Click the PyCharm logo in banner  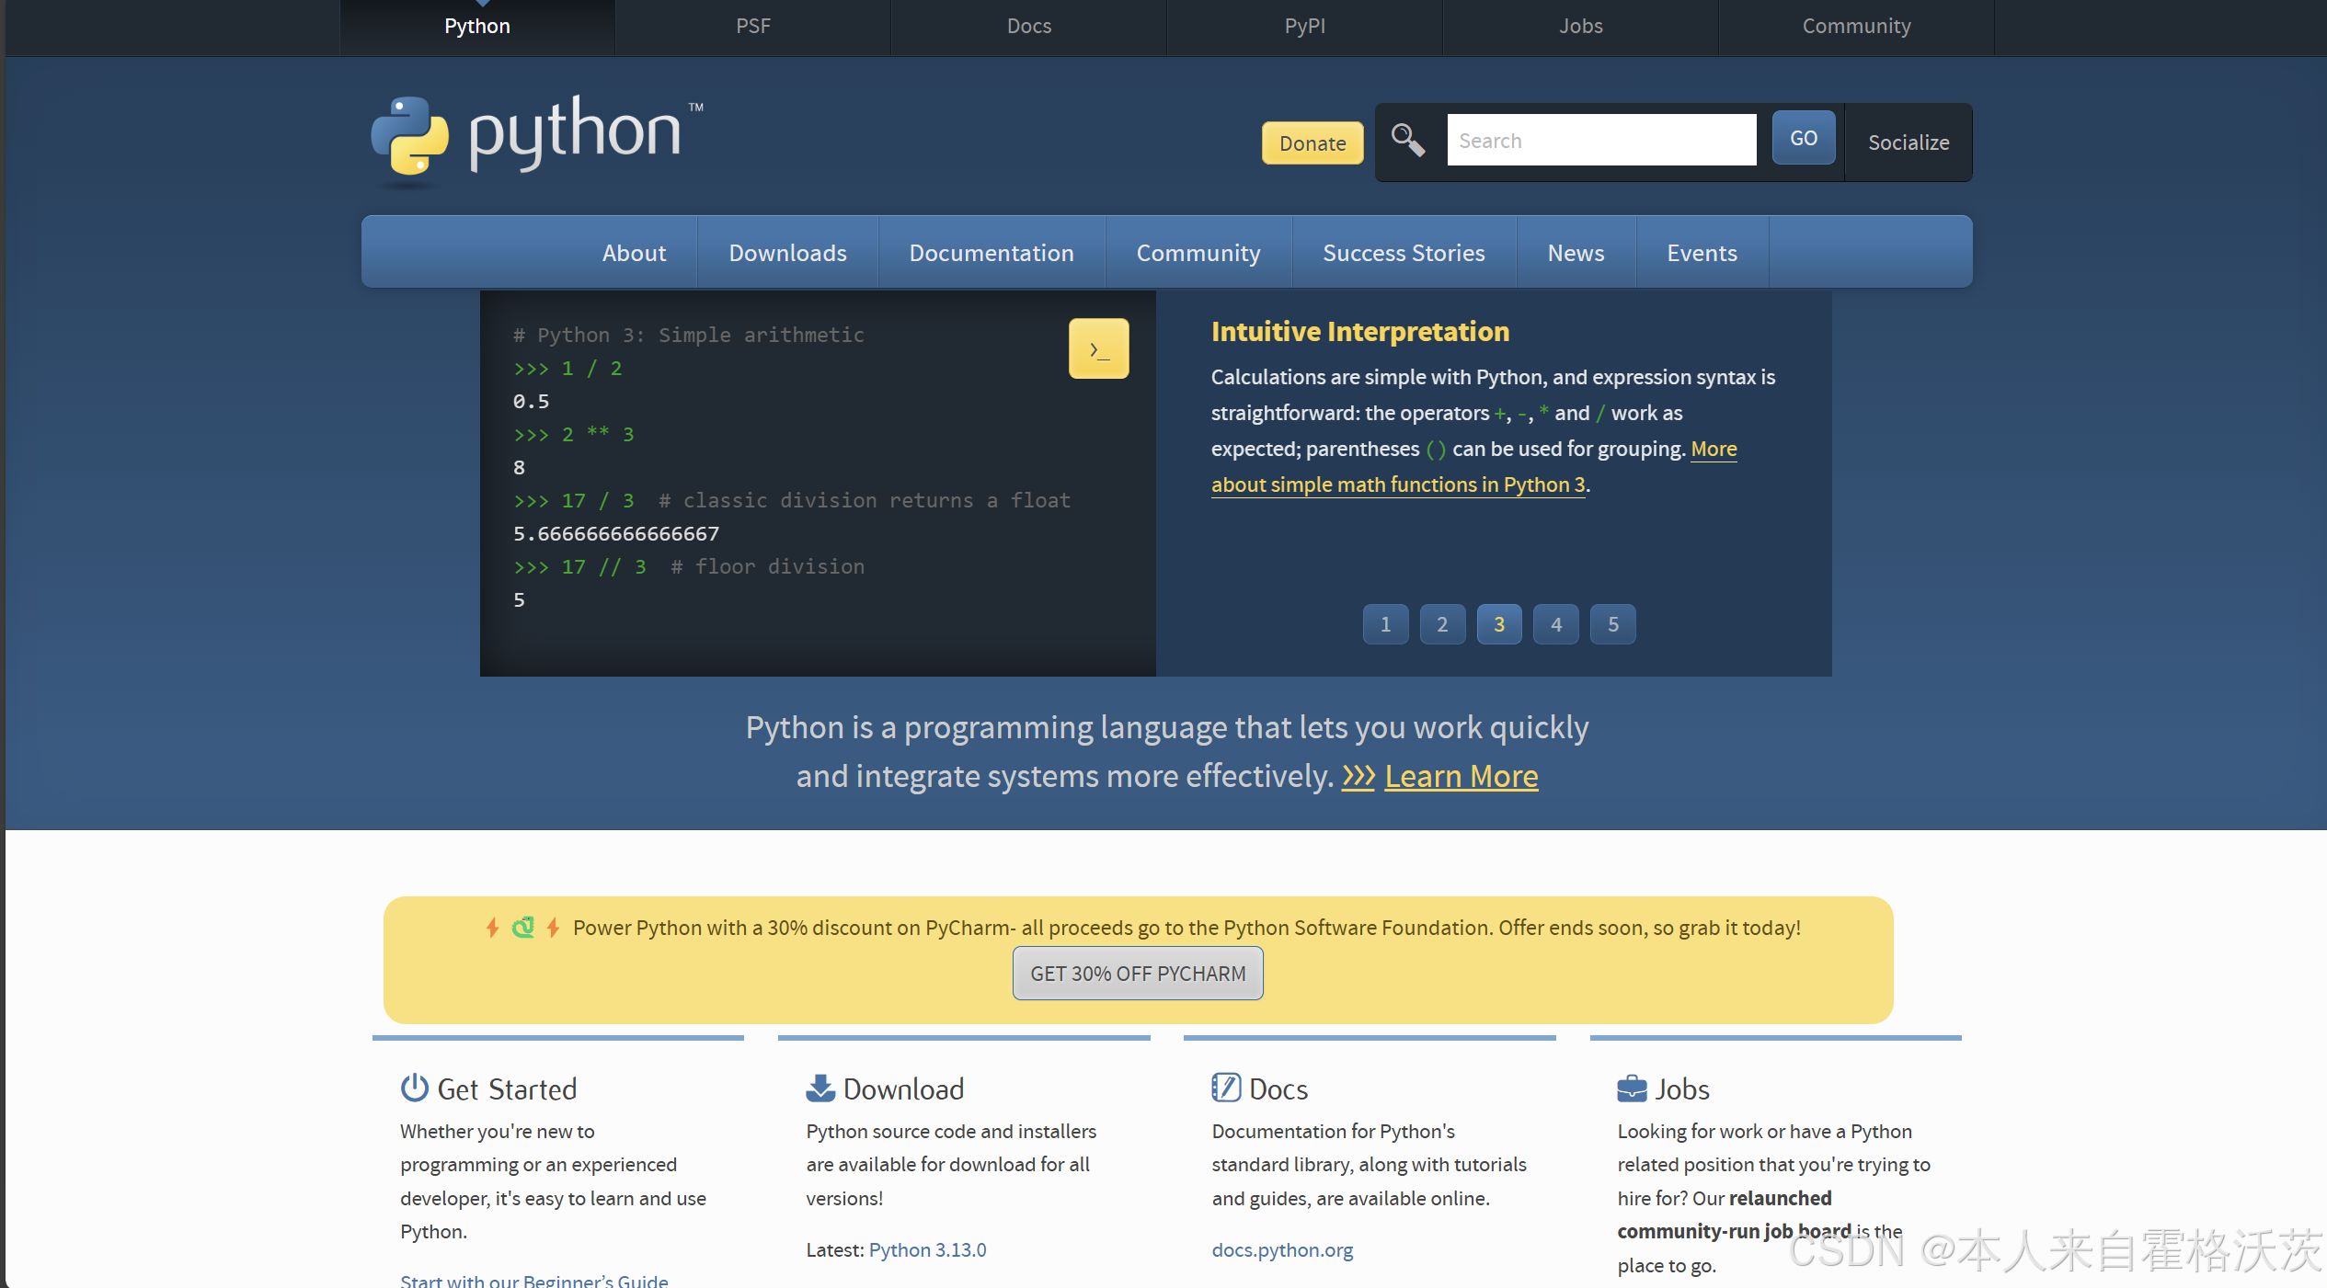pos(522,927)
